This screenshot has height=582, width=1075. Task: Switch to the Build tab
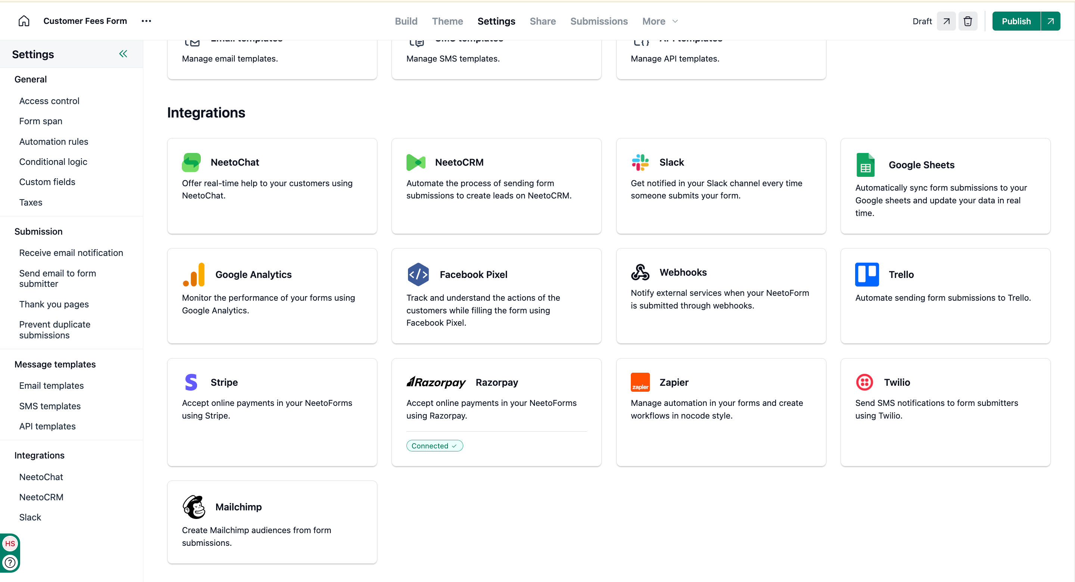tap(406, 21)
